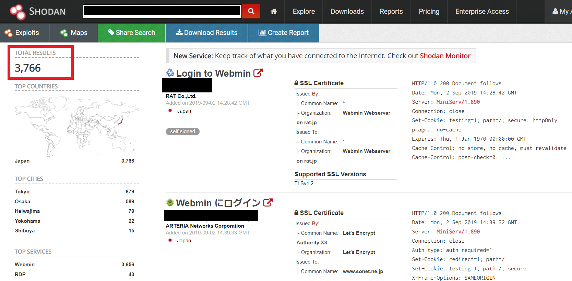Image resolution: width=572 pixels, height=281 pixels.
Task: Click external link icon beside Login to Webmin
Action: 258,73
